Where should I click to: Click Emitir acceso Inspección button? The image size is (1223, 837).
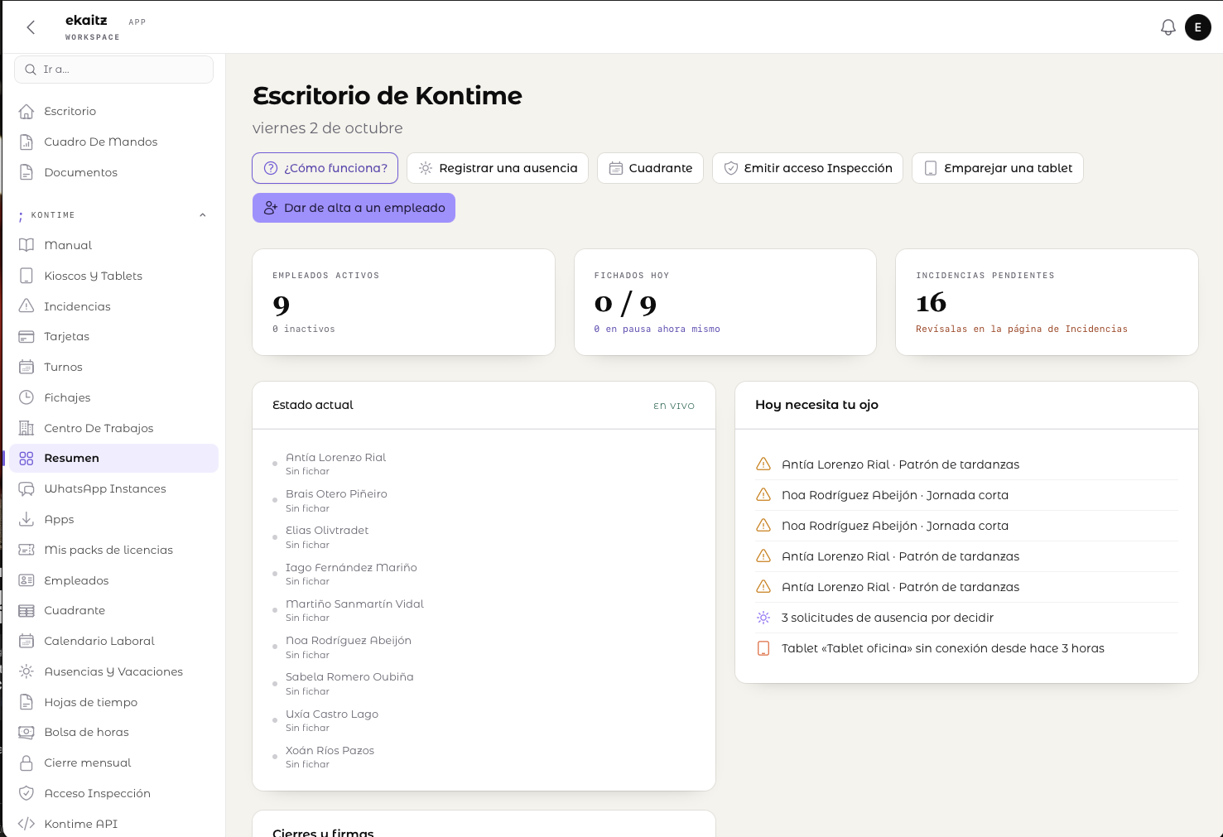pyautogui.click(x=807, y=168)
